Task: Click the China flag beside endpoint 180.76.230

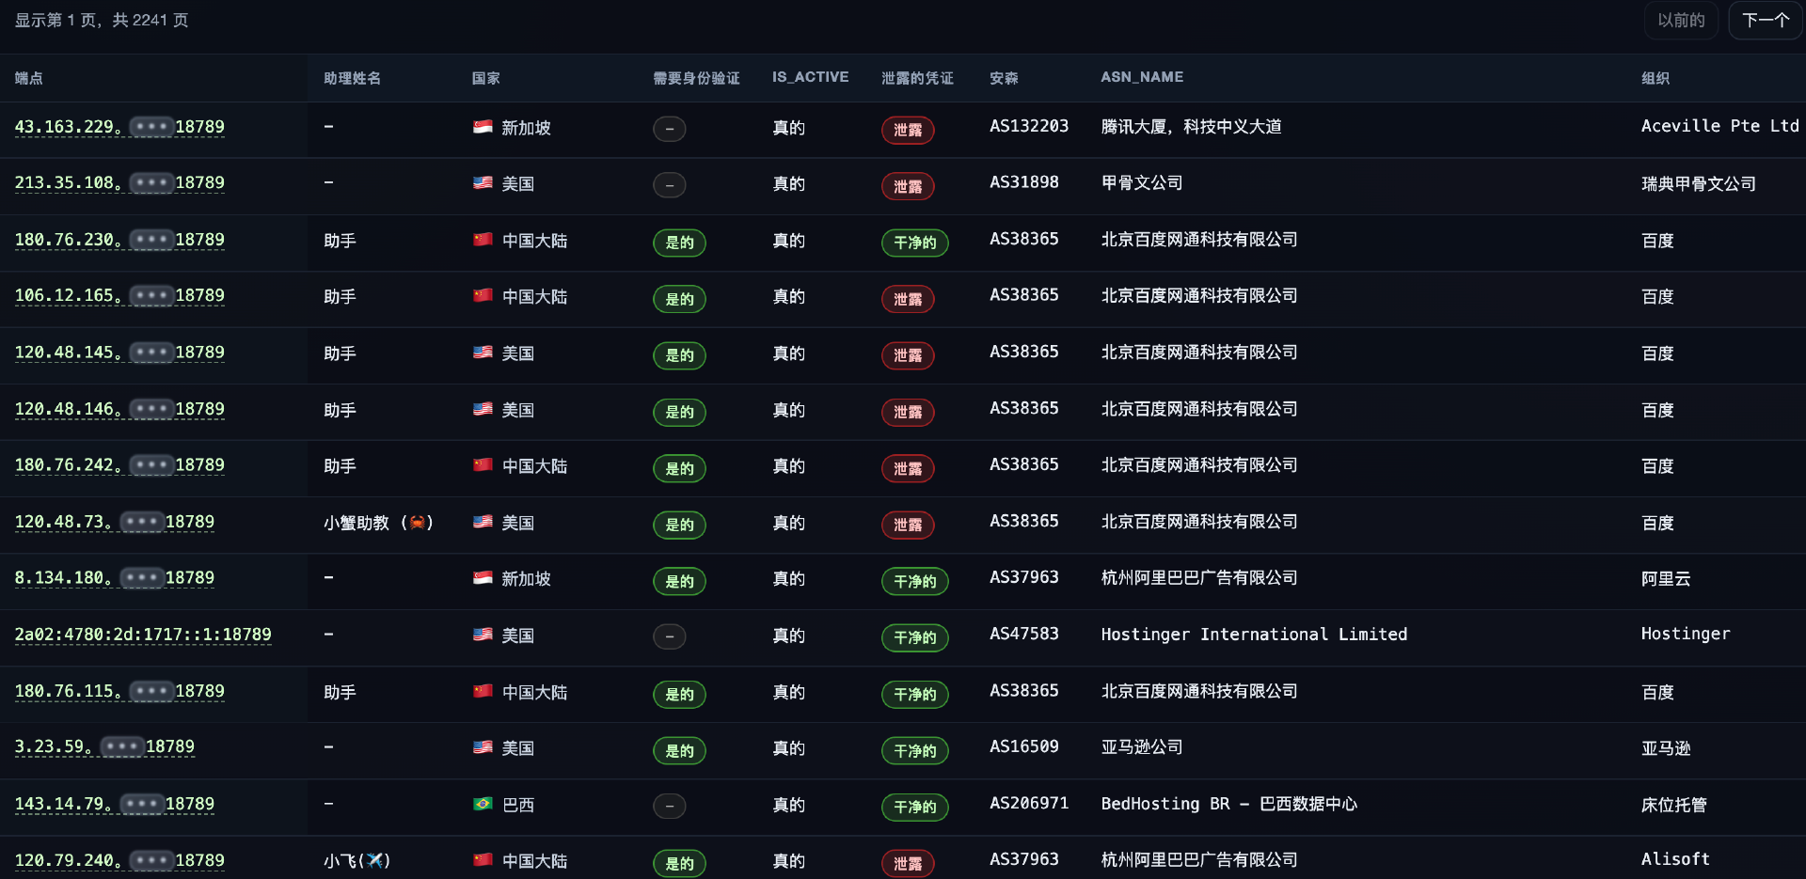Action: click(x=483, y=241)
